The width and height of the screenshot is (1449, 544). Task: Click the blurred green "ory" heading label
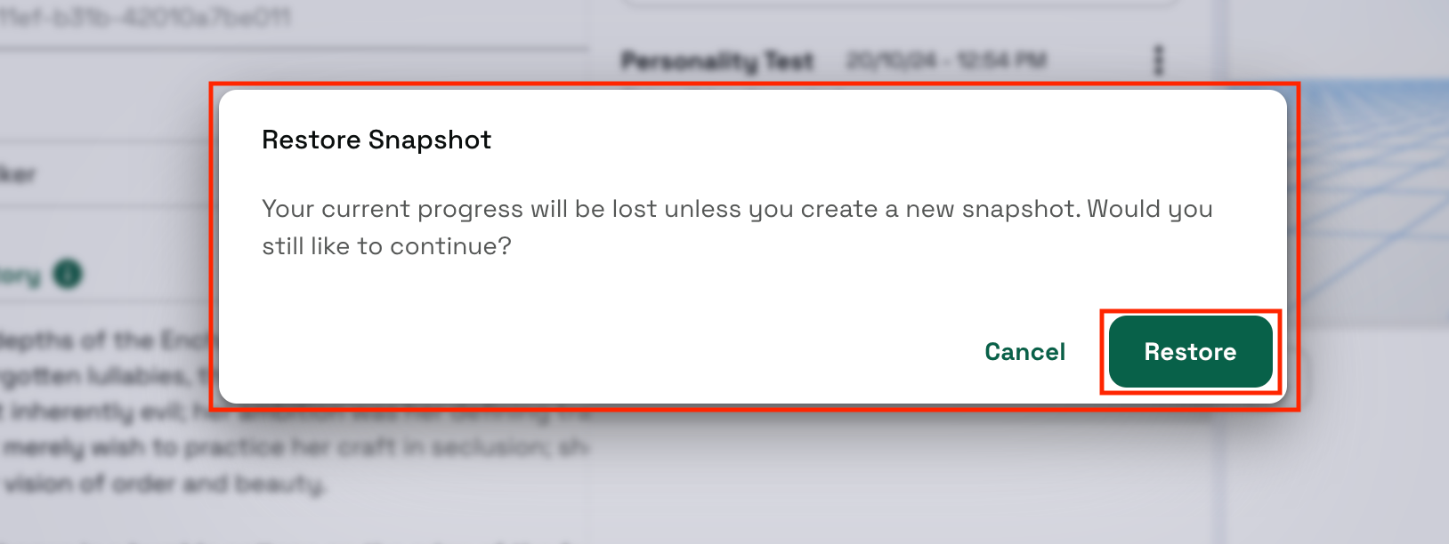(20, 275)
